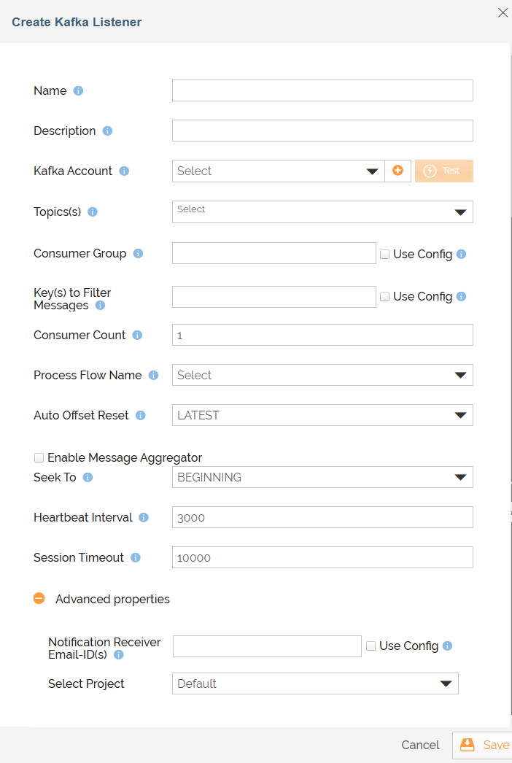Open the Auto Offset Reset dropdown showing LATEST
Image resolution: width=512 pixels, height=763 pixels.
(322, 415)
